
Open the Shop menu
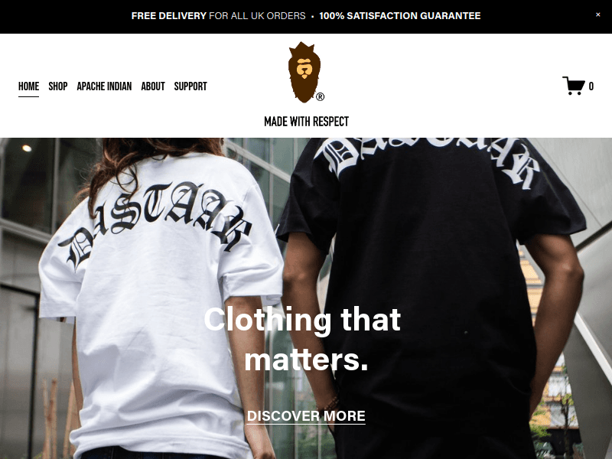pos(58,86)
